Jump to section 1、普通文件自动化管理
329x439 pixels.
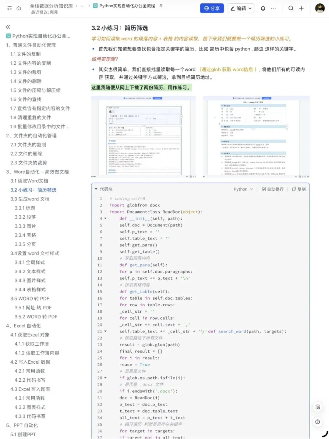[x=31, y=45]
